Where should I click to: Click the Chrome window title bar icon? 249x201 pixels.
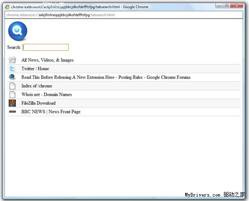(x=7, y=7)
